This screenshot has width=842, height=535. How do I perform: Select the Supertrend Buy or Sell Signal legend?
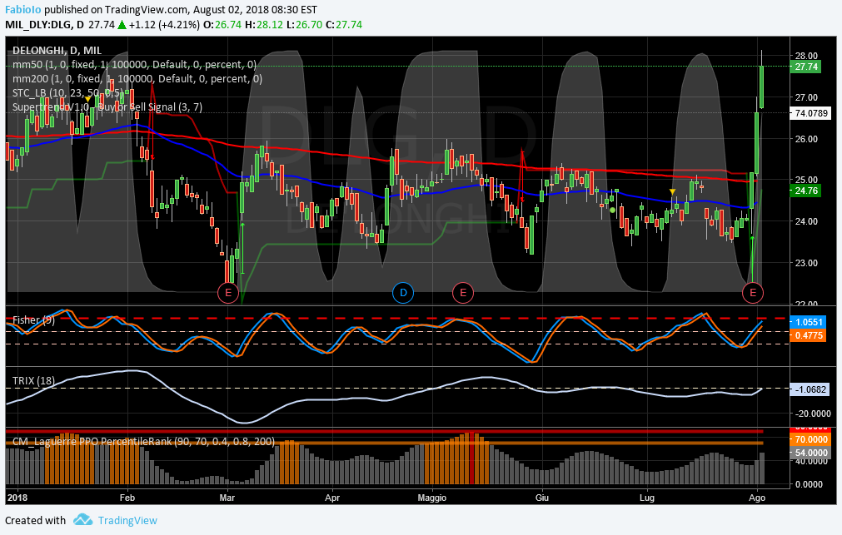click(x=107, y=107)
